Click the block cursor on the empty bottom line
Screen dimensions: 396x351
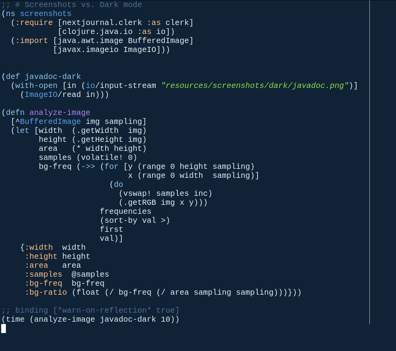point(4,328)
